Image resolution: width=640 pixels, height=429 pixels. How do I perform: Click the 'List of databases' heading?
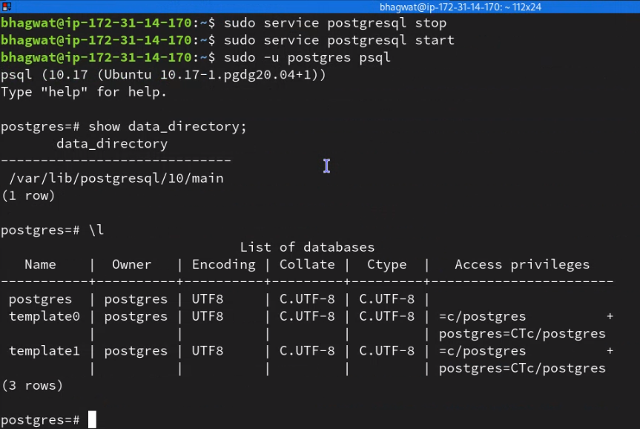[x=307, y=247]
